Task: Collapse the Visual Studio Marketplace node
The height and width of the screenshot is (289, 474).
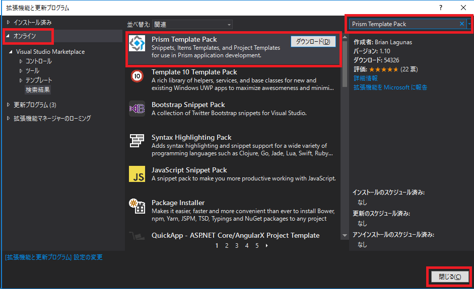Action: (x=11, y=52)
